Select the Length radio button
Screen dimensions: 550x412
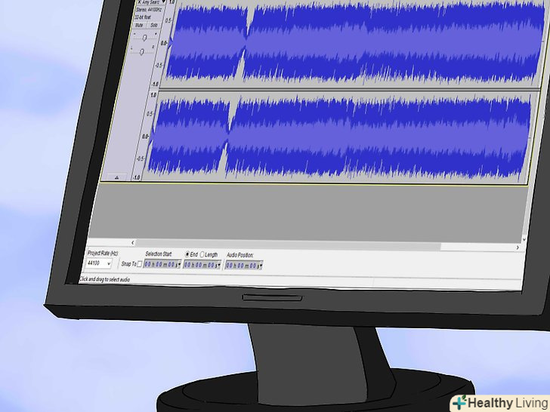point(202,254)
